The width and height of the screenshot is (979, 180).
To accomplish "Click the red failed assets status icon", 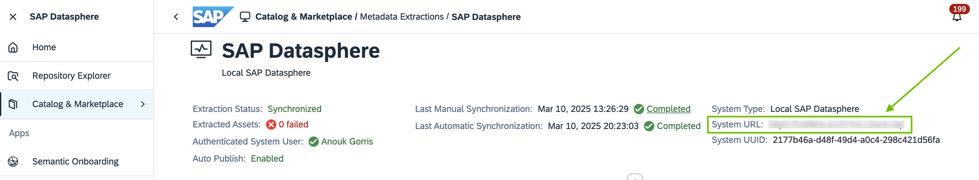I will [x=271, y=125].
